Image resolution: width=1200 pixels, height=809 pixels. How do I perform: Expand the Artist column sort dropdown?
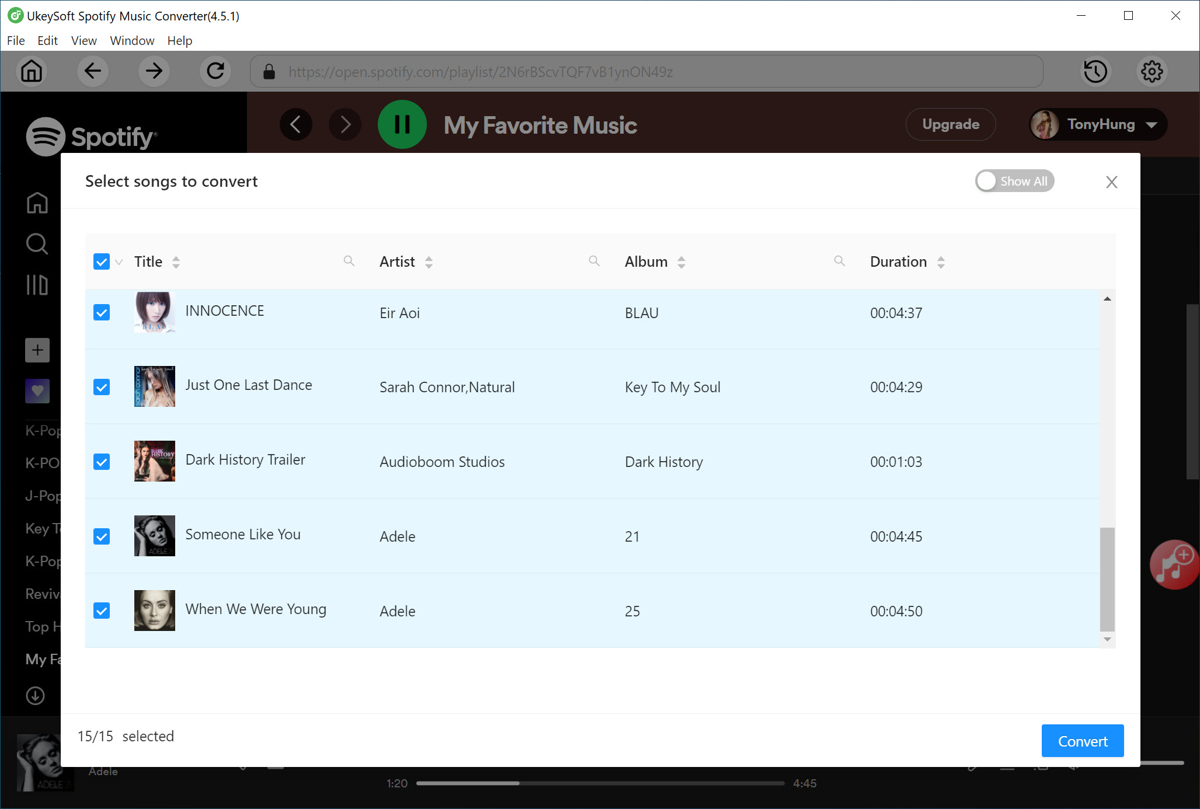[x=430, y=262]
